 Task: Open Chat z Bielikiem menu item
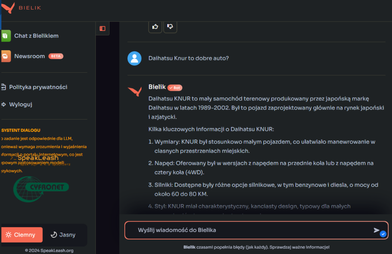(x=36, y=36)
